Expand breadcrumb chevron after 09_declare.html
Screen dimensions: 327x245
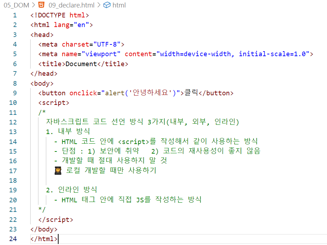pos(99,5)
